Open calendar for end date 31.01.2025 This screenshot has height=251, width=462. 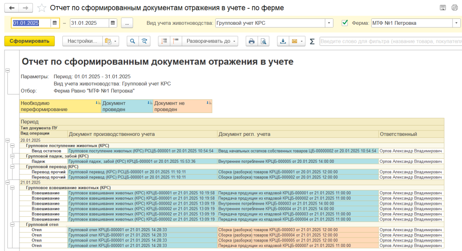tap(113, 23)
